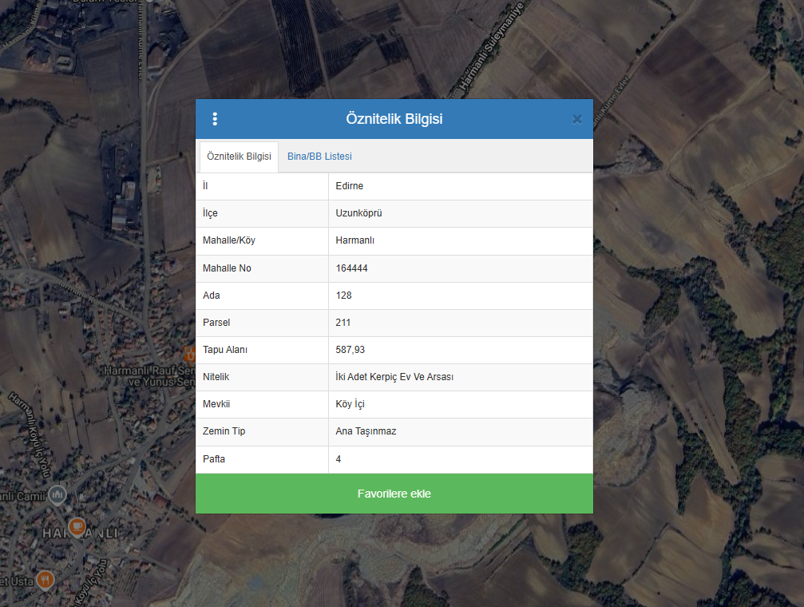
Task: Switch to the Bina/BB Listesi tab
Action: (x=319, y=157)
